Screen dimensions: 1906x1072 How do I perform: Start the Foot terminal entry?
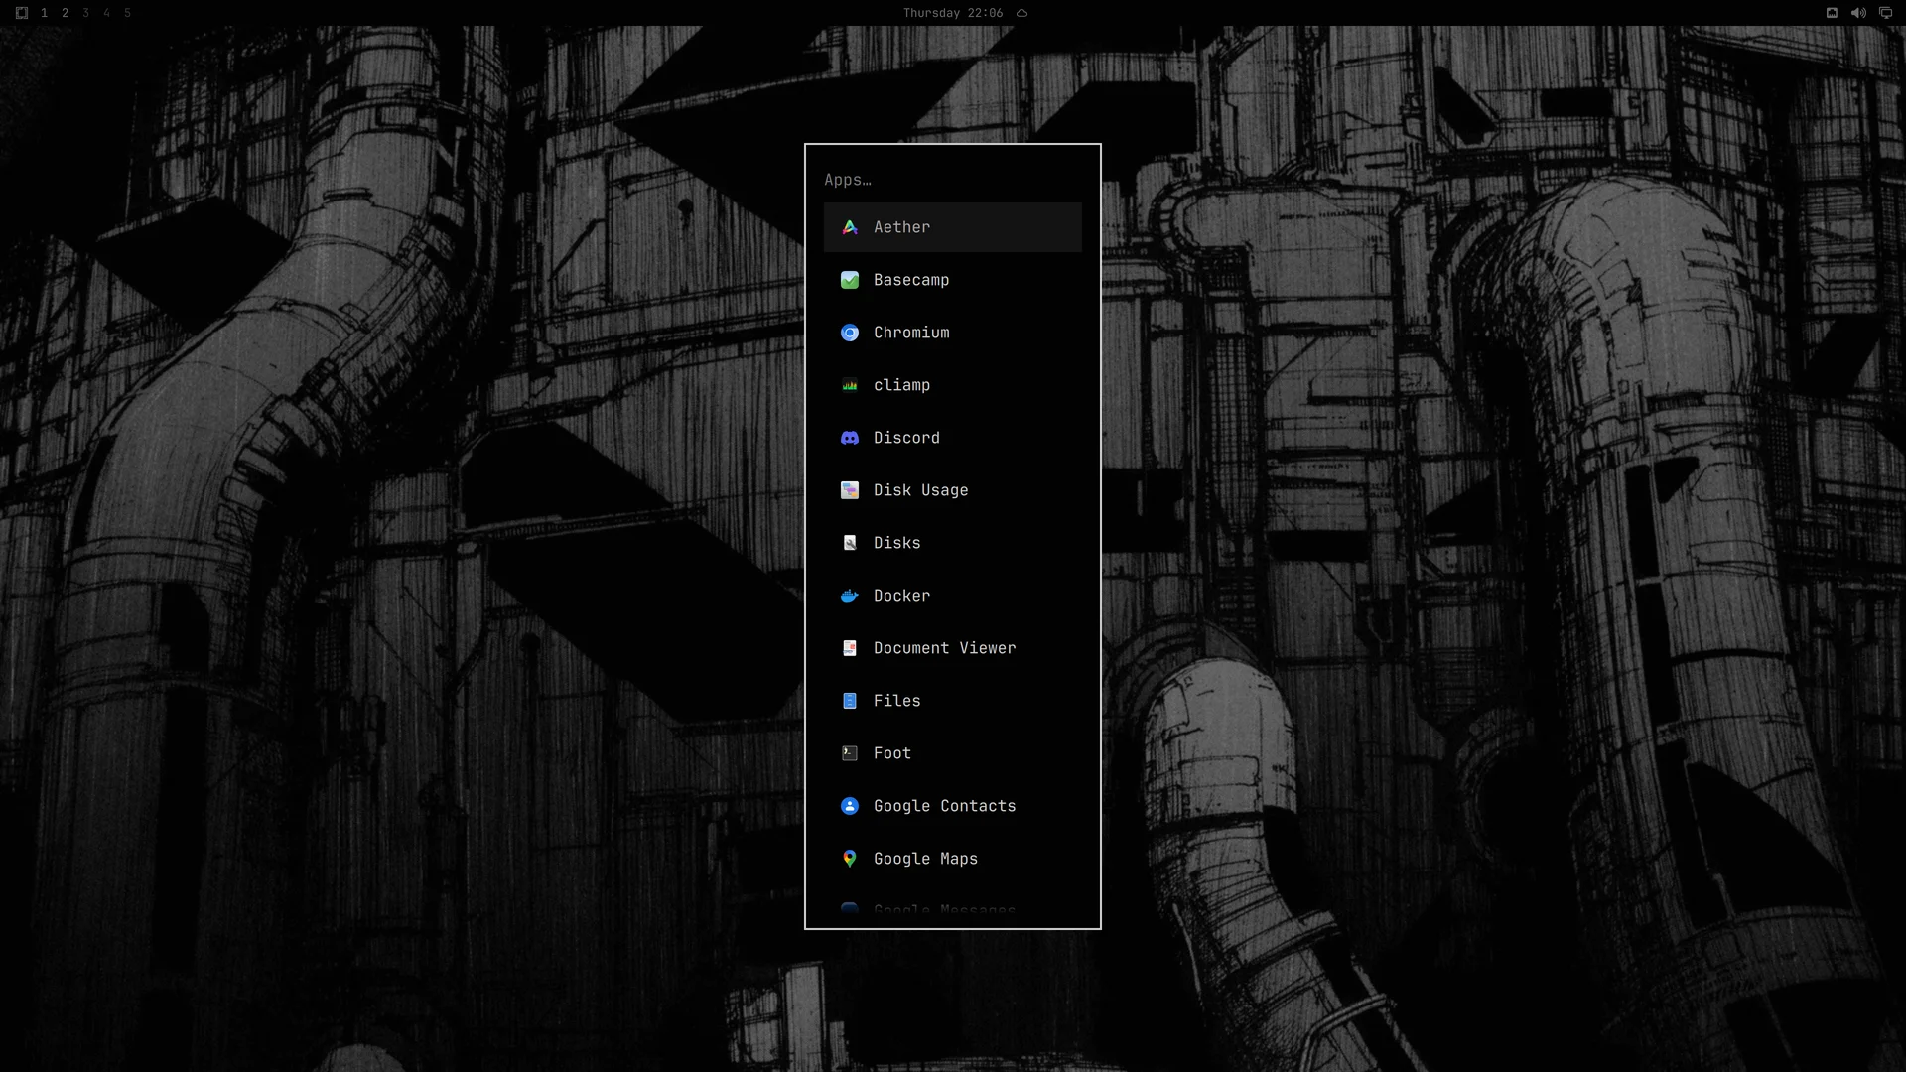click(x=953, y=753)
